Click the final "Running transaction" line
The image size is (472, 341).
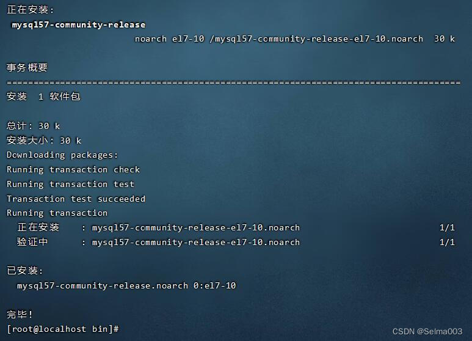[57, 213]
